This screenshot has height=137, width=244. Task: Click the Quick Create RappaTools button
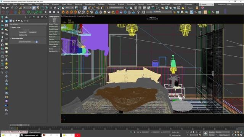coord(54,29)
